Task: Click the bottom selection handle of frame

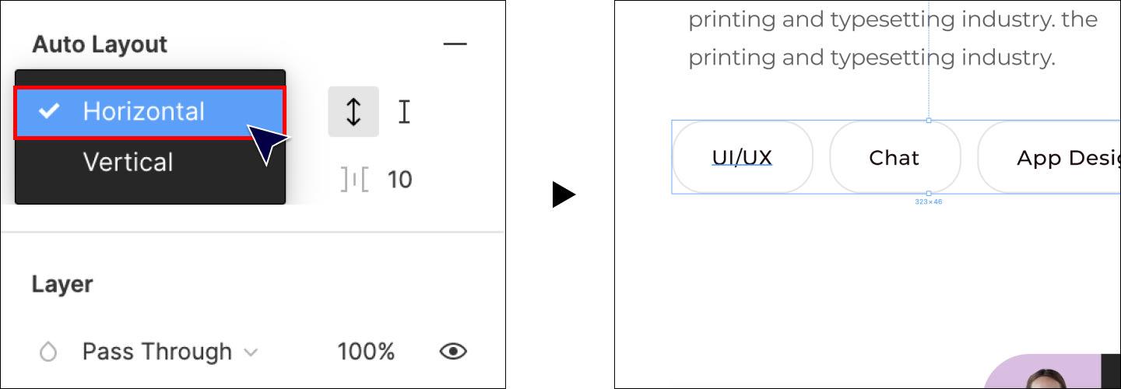Action: pyautogui.click(x=928, y=193)
